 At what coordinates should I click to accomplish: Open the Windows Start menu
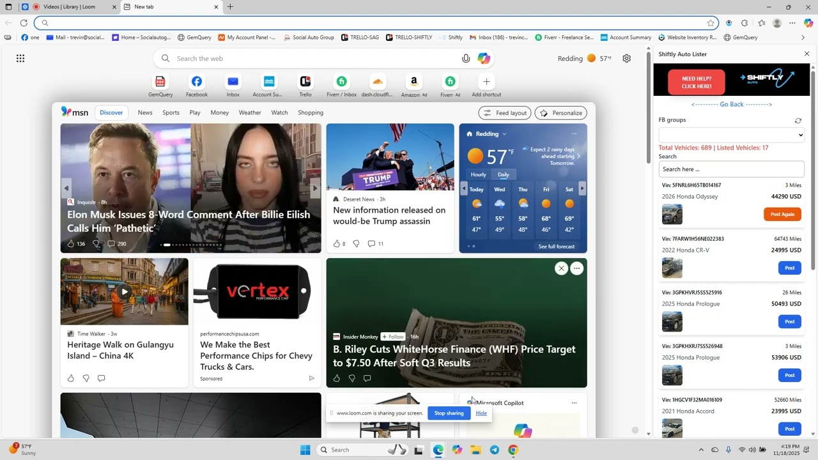point(305,450)
